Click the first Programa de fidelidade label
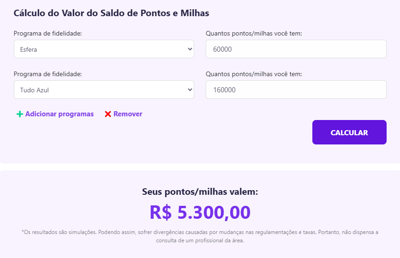The width and height of the screenshot is (400, 258). 48,33
